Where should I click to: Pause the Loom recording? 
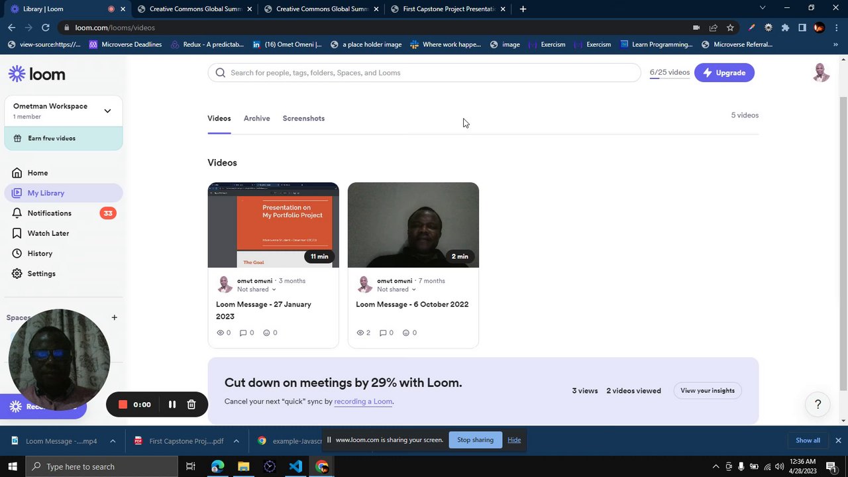click(172, 404)
